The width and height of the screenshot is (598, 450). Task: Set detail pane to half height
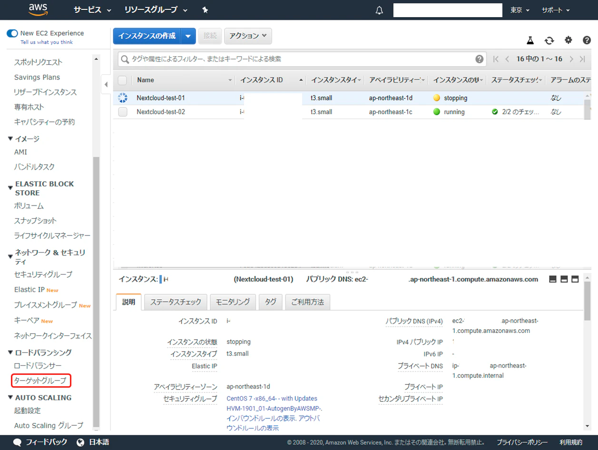point(564,279)
